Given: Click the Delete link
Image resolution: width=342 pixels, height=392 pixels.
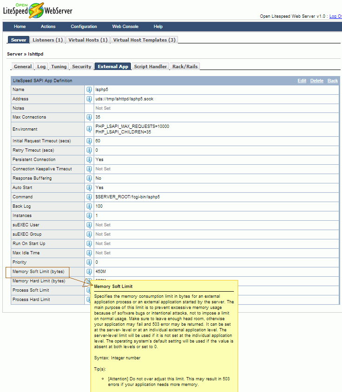Looking at the screenshot, I should 317,81.
